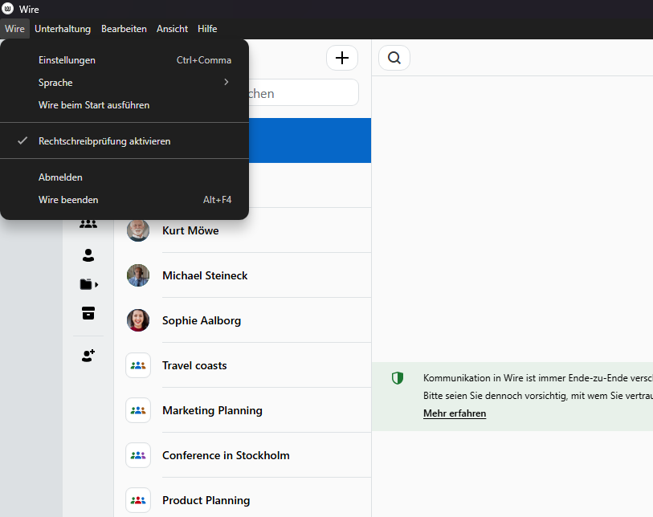653x517 pixels.
Task: Open the Conference in Stockholm chat
Action: (x=243, y=455)
